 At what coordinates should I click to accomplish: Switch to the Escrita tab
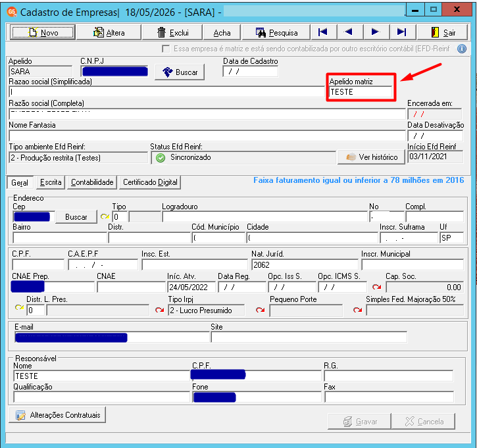[51, 182]
